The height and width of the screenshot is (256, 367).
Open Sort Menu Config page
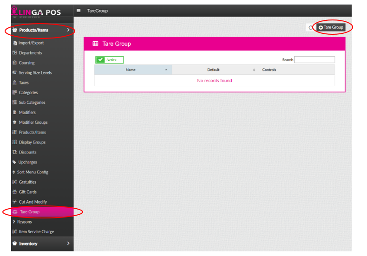point(42,172)
